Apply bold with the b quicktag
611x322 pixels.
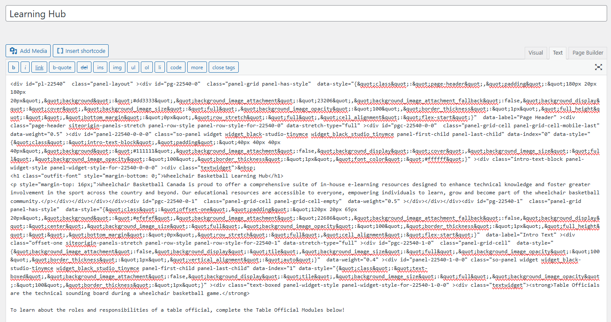pos(13,67)
